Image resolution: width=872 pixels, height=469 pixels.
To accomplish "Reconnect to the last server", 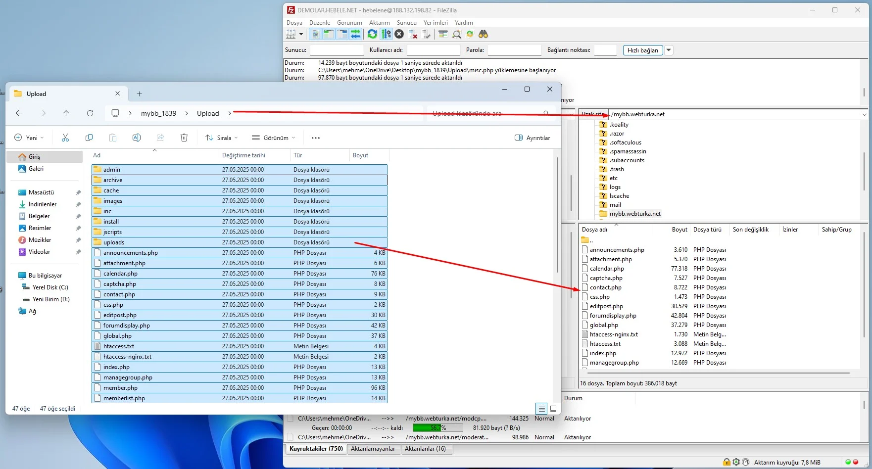I will 426,34.
